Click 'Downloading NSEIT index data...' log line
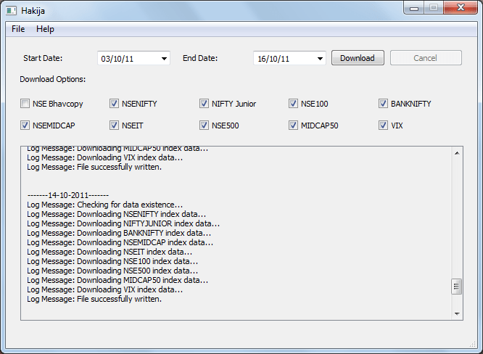Viewport: 483px width, 354px height. (x=110, y=252)
